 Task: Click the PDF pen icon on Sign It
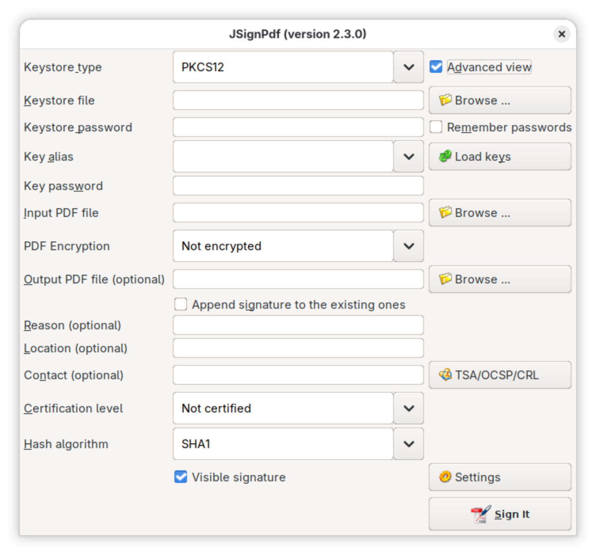click(x=481, y=514)
